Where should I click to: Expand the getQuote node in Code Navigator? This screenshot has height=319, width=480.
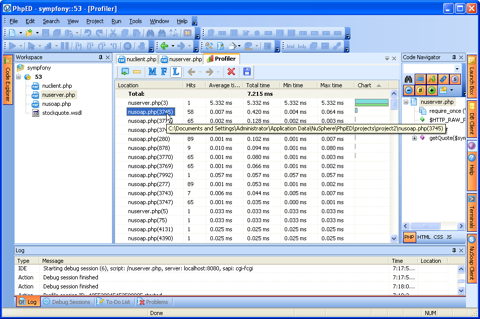click(x=414, y=138)
